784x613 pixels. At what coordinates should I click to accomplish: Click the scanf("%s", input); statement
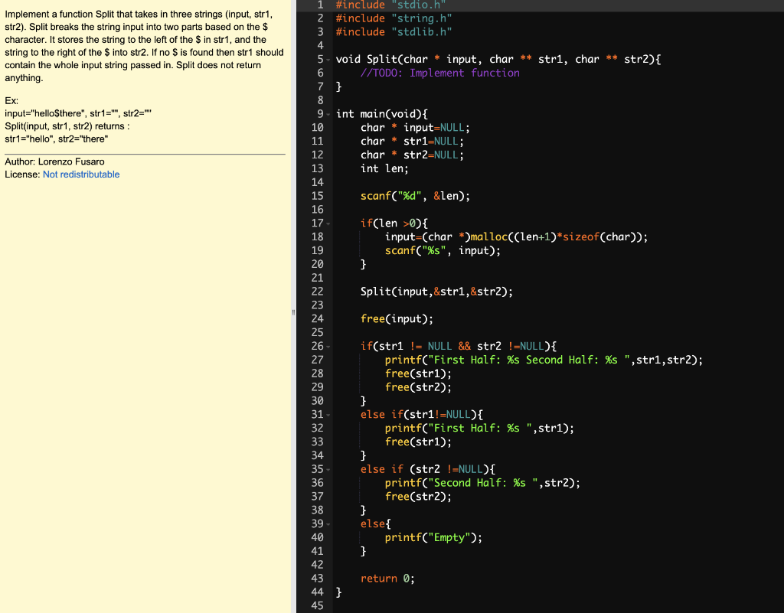pos(443,250)
